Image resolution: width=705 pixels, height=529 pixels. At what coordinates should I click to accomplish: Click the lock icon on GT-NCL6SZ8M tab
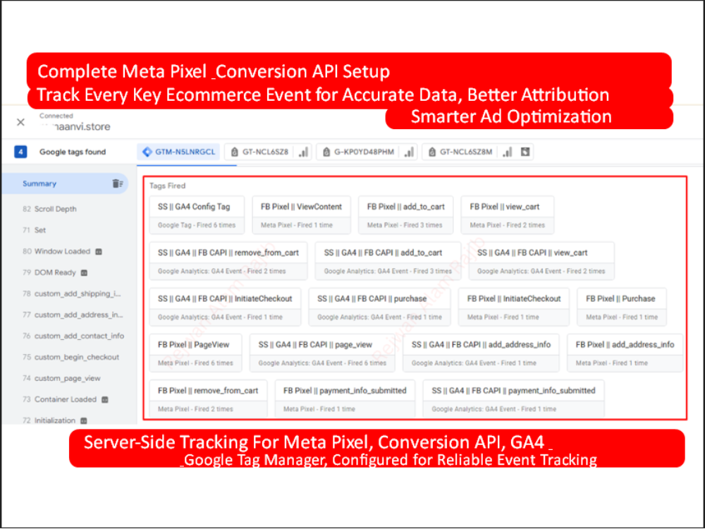tap(432, 152)
